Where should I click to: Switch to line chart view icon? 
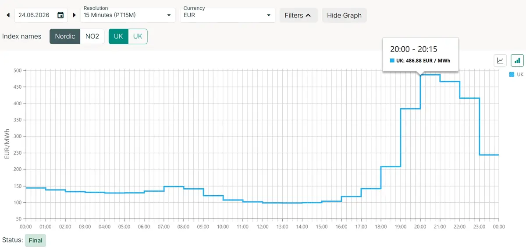[x=500, y=60]
